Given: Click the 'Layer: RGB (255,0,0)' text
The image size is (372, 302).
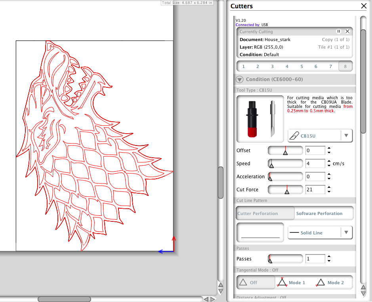Looking at the screenshot, I should (x=261, y=47).
